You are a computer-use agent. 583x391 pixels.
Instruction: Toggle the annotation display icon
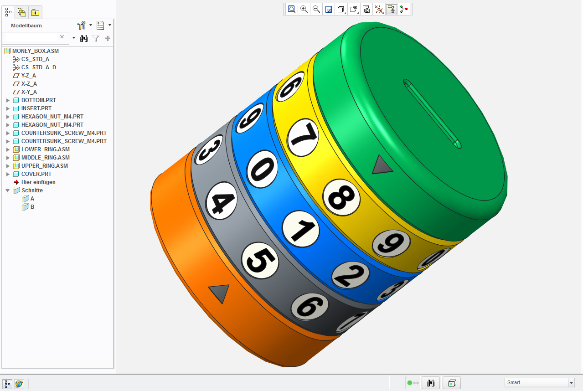point(391,9)
